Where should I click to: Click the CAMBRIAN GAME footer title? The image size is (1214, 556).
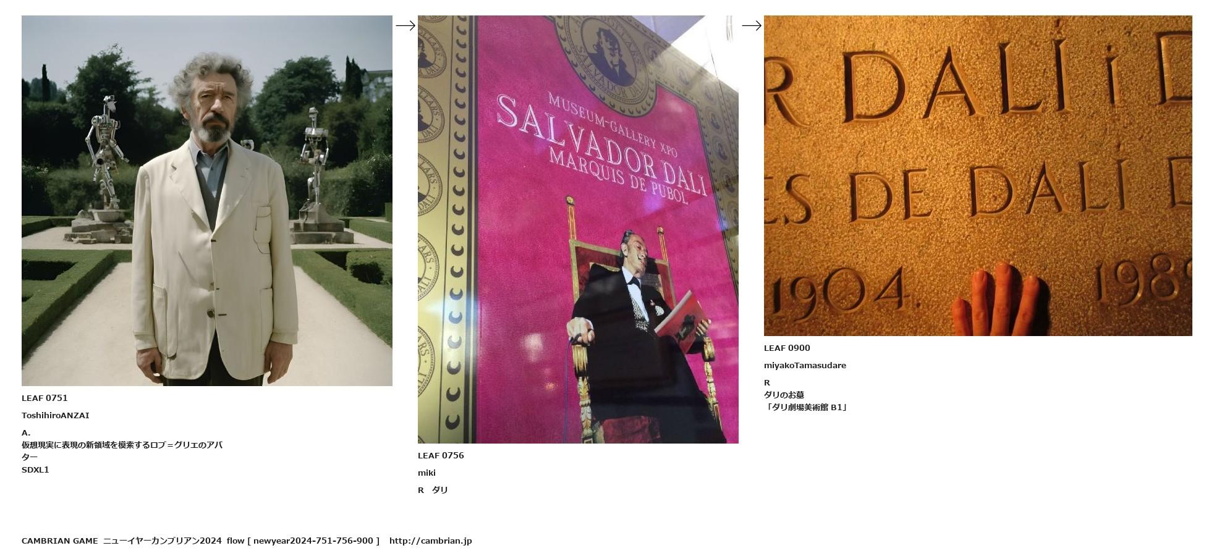click(x=60, y=541)
